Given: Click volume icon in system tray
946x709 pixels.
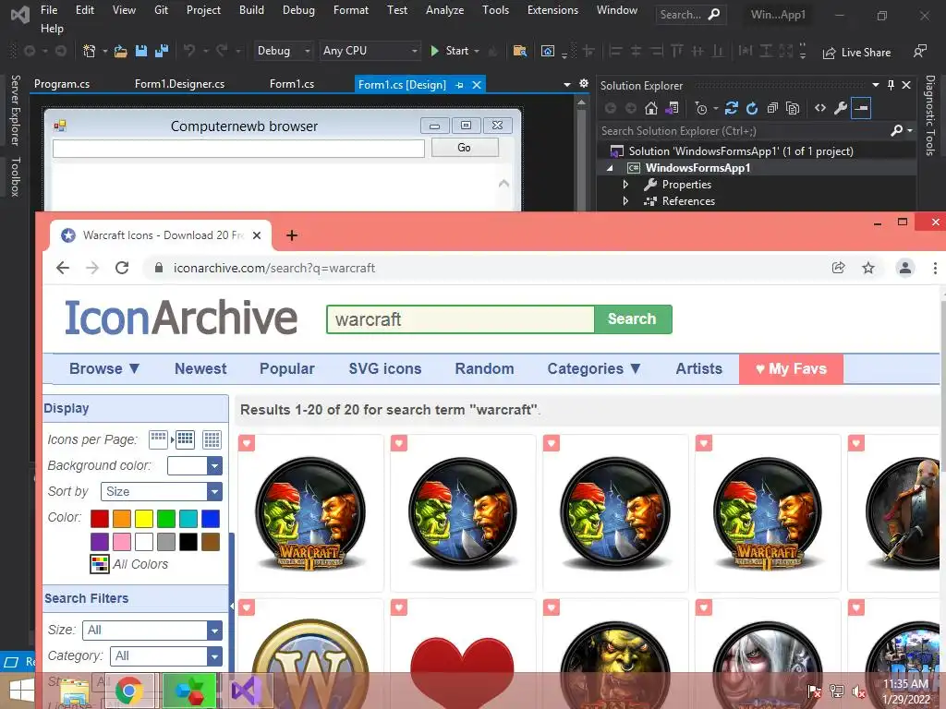Looking at the screenshot, I should coord(858,691).
